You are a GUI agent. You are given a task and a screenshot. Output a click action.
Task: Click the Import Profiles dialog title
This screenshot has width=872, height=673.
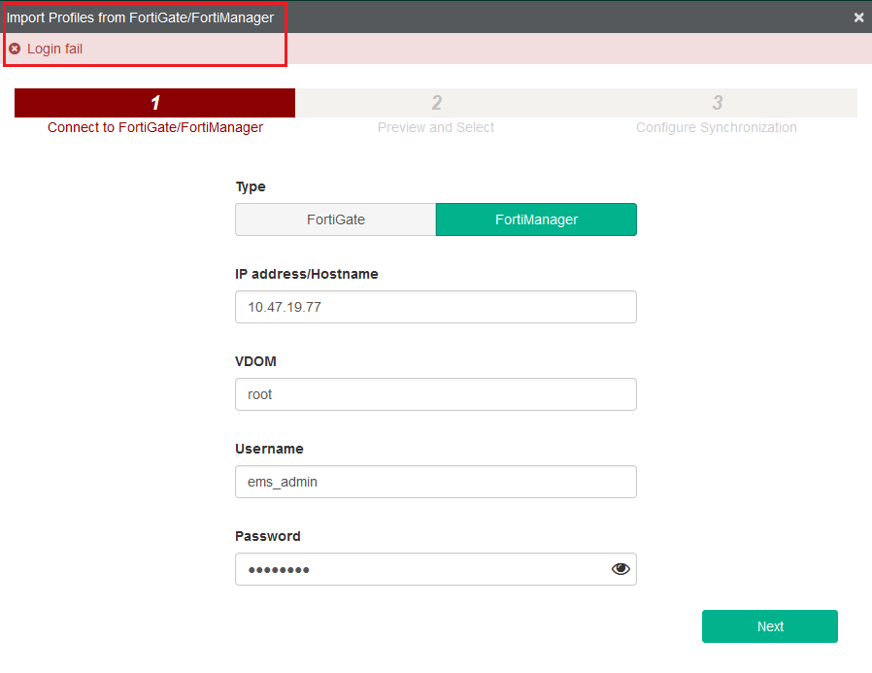click(140, 17)
